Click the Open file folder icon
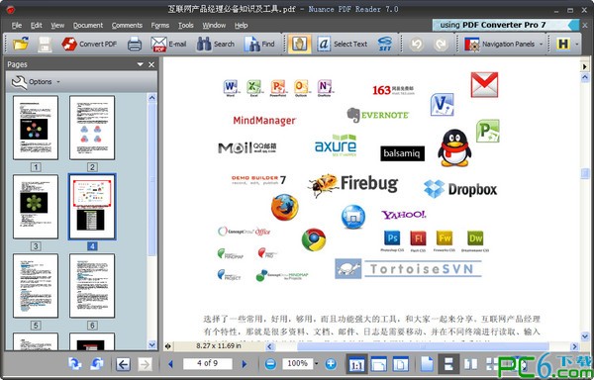Screen dimensions: 594x380 (x=21, y=44)
